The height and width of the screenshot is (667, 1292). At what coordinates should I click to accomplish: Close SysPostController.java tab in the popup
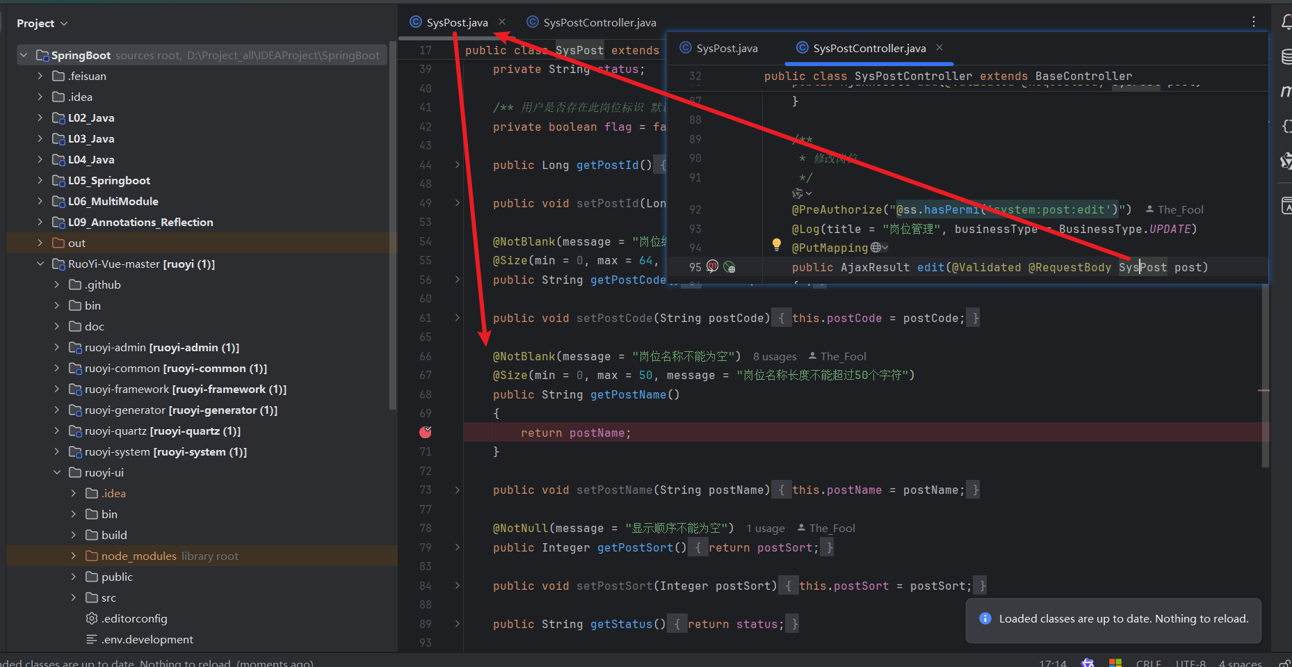click(x=939, y=48)
